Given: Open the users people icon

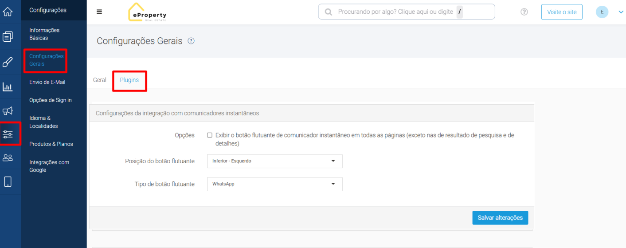Looking at the screenshot, I should [x=8, y=157].
